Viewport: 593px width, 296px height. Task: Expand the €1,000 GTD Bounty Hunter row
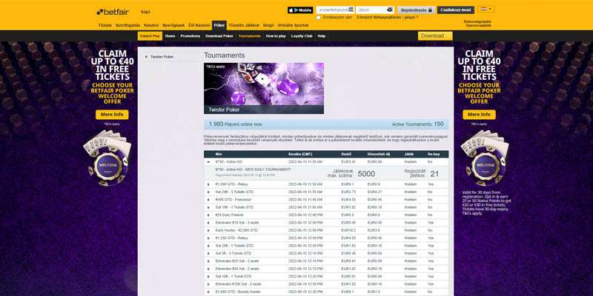(x=208, y=292)
